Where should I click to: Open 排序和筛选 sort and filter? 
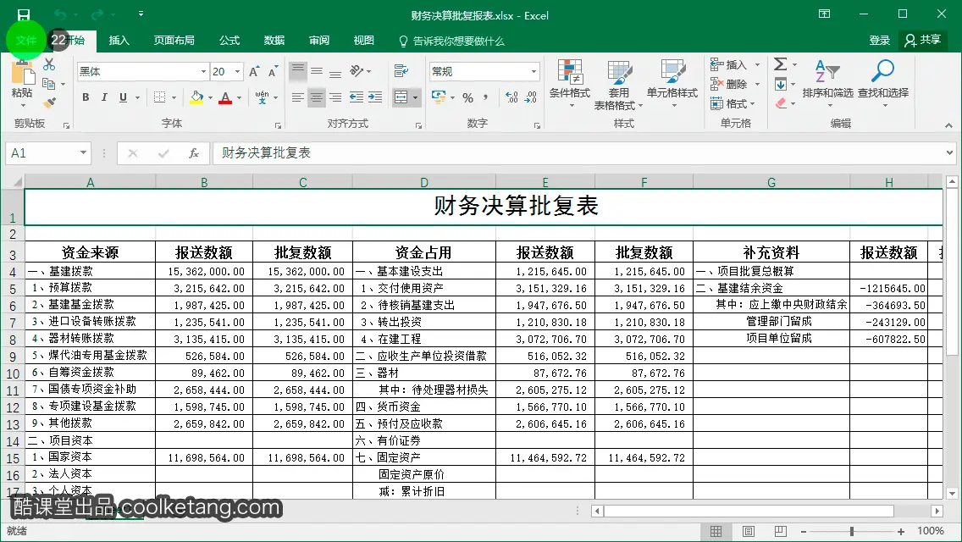pos(827,84)
